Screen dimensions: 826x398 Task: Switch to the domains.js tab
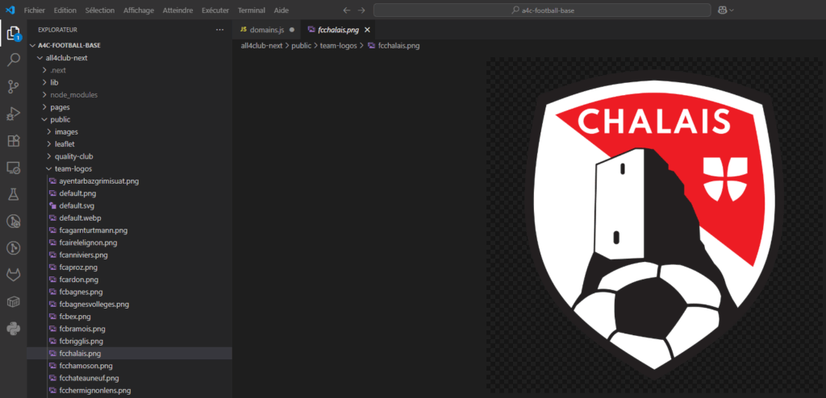tap(266, 30)
